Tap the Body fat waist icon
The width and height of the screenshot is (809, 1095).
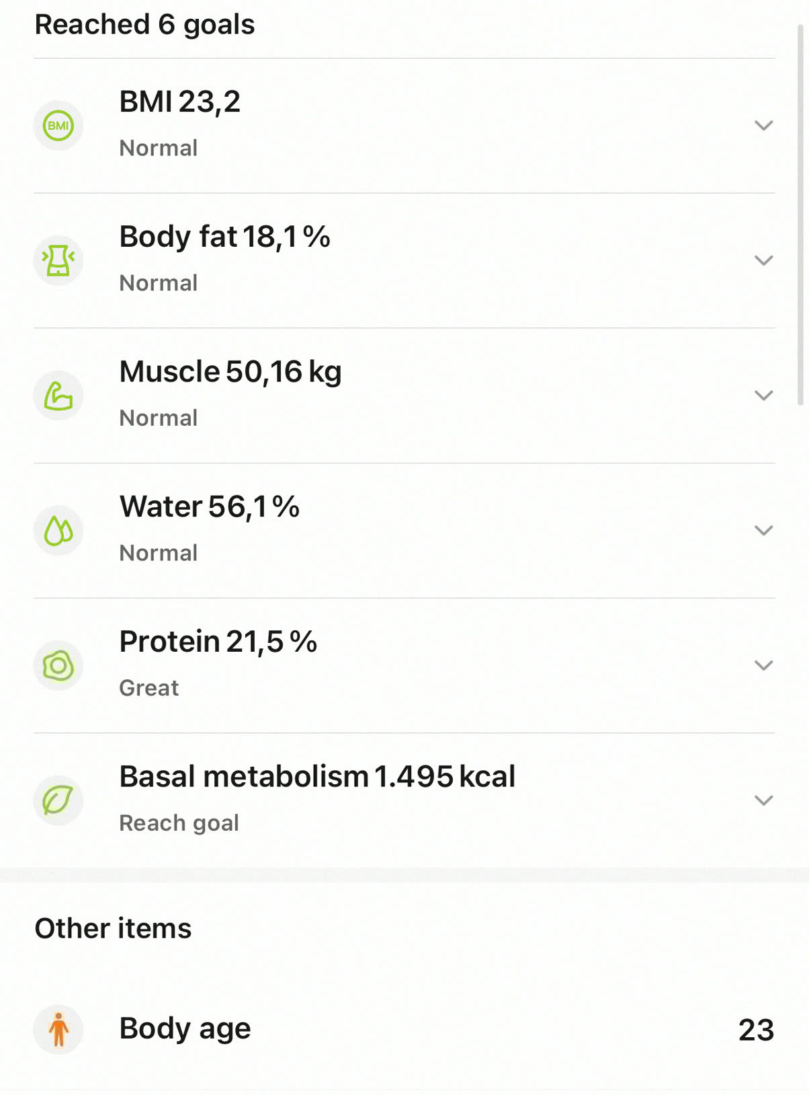[58, 260]
